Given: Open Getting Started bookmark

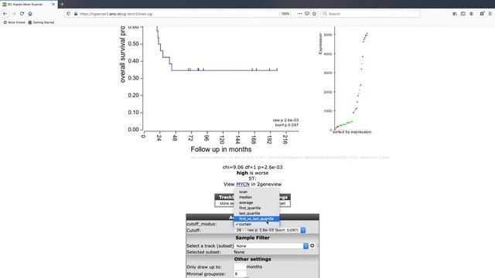Looking at the screenshot, I should tap(41, 22).
